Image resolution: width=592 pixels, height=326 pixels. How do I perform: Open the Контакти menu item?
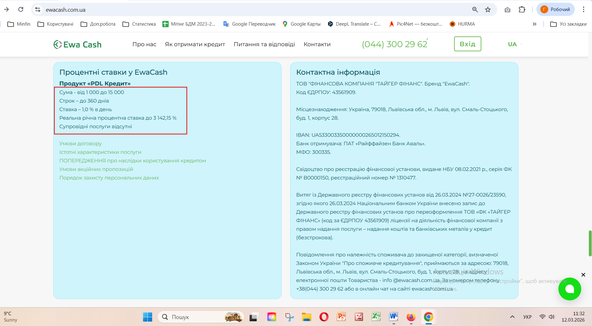(x=317, y=44)
